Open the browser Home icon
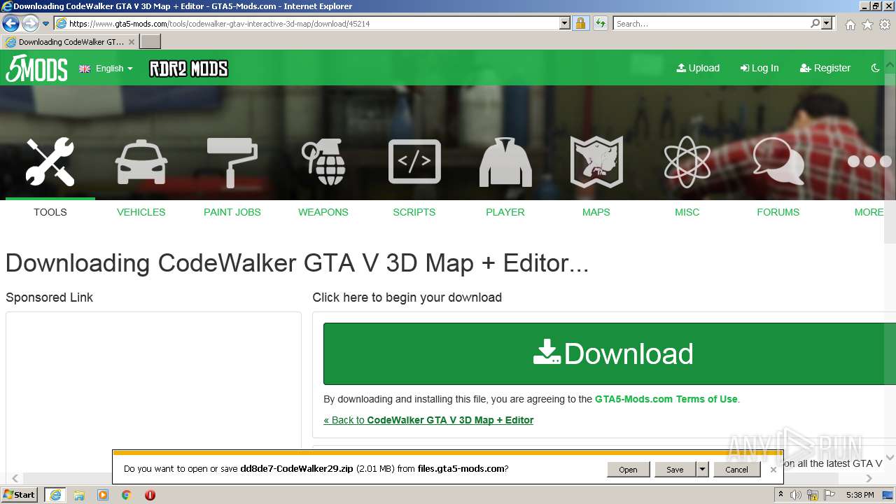This screenshot has width=896, height=504. click(850, 24)
